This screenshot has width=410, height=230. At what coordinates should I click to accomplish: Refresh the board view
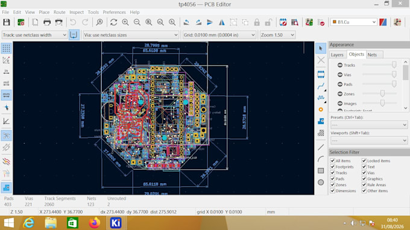tap(113, 22)
